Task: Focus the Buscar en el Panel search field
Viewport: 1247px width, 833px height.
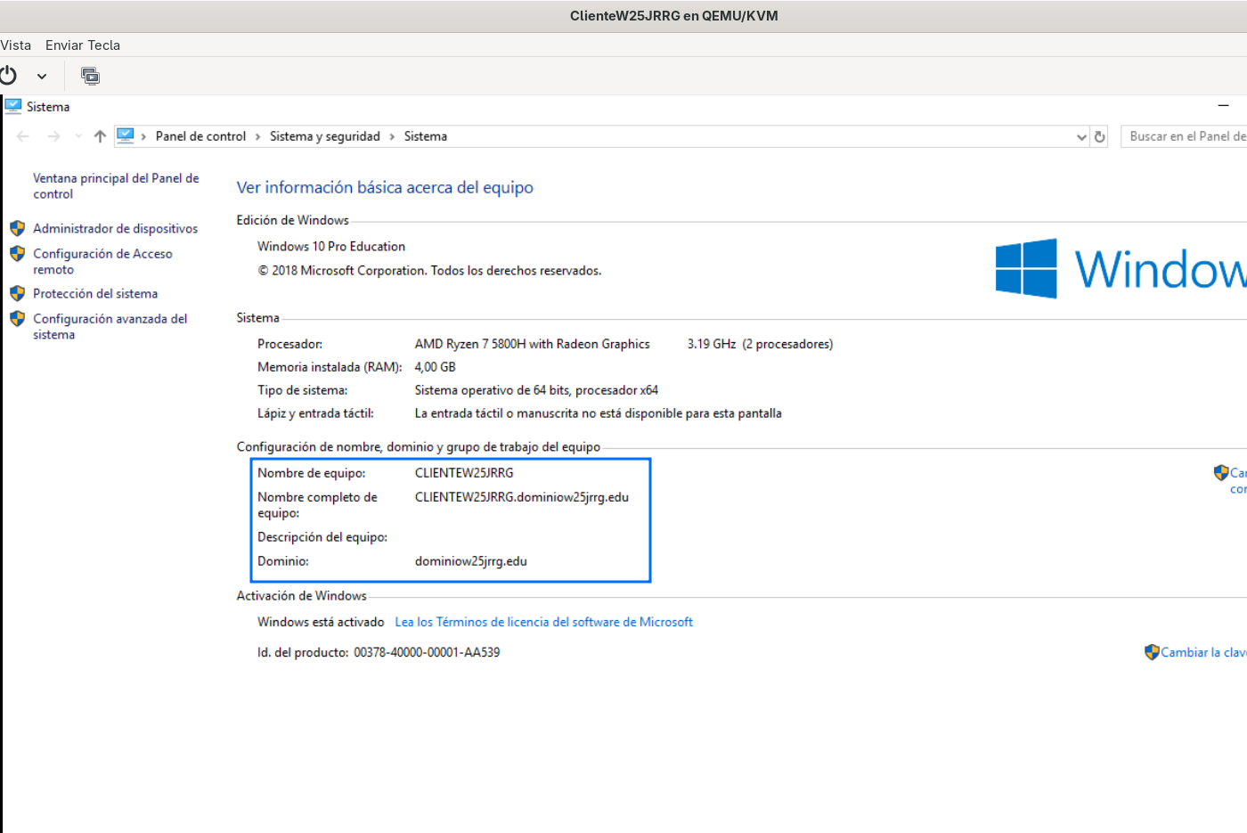Action: 1184,136
